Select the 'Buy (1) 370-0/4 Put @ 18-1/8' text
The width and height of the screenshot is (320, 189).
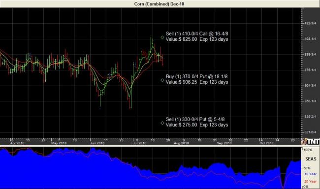pos(196,77)
